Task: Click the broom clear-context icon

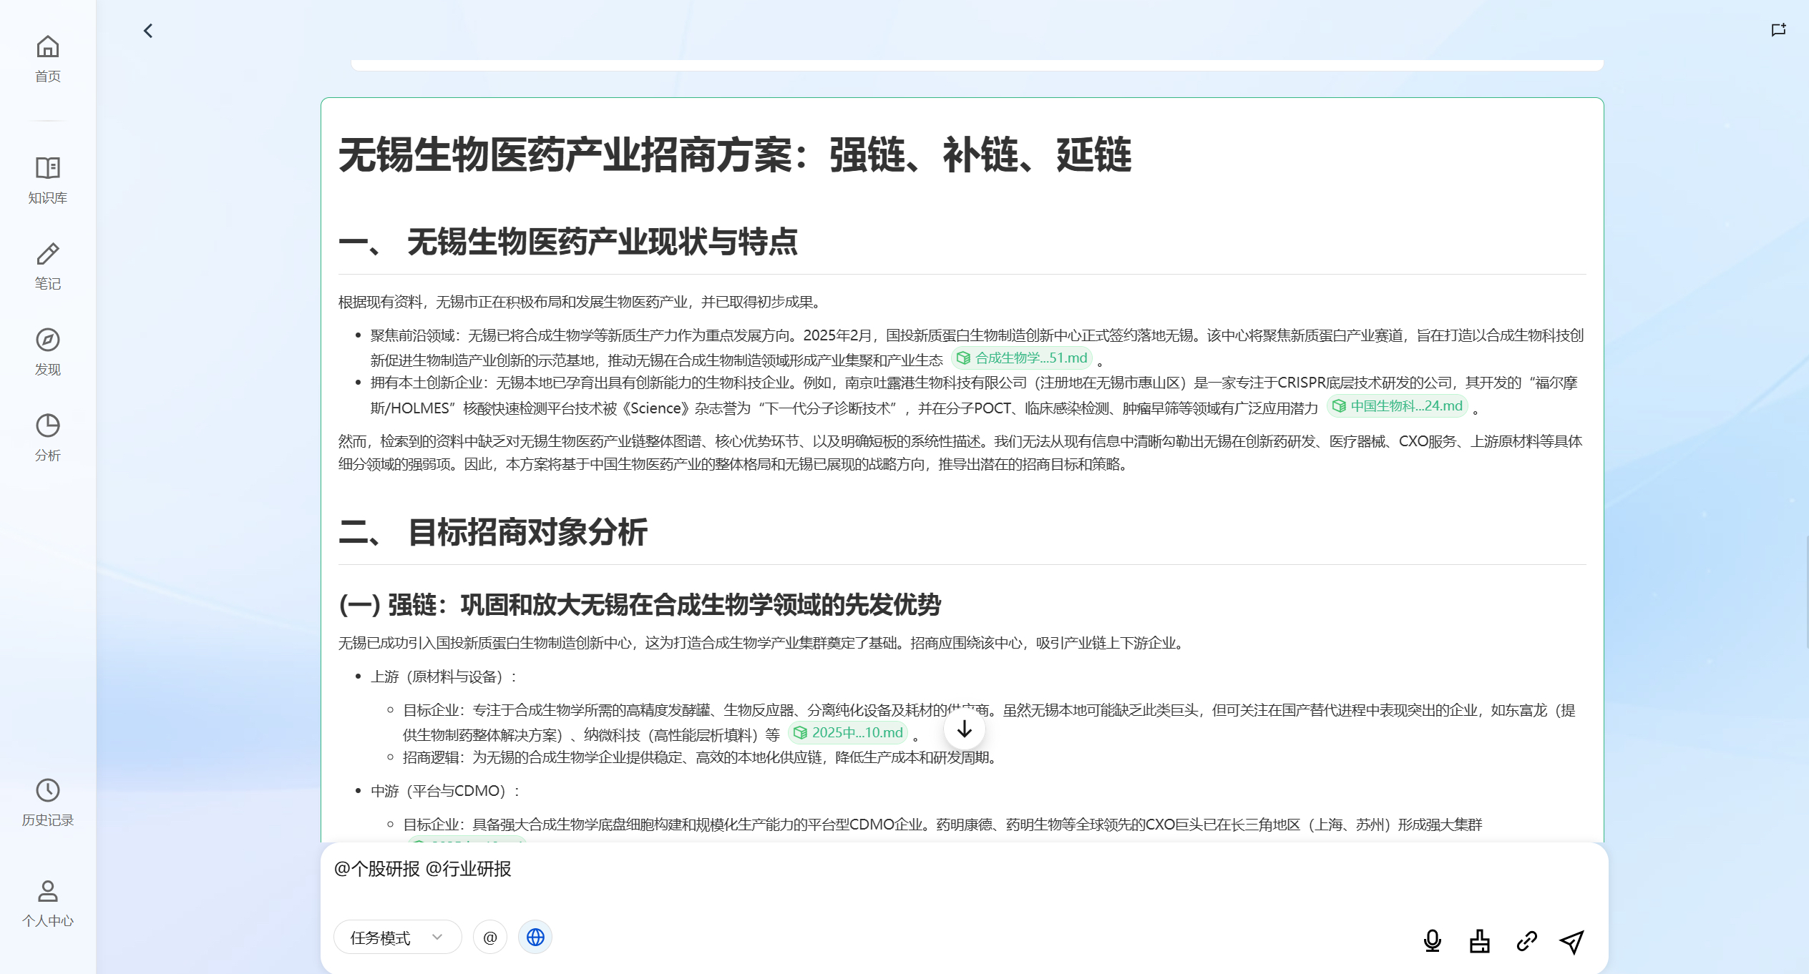Action: point(1479,941)
